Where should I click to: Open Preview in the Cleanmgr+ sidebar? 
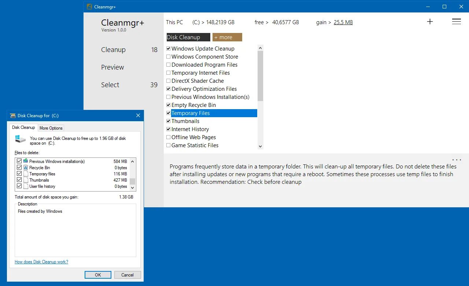click(x=112, y=67)
